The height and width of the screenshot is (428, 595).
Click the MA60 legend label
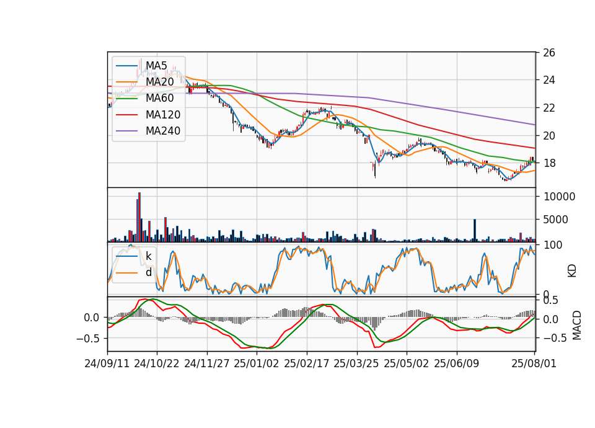(x=160, y=98)
